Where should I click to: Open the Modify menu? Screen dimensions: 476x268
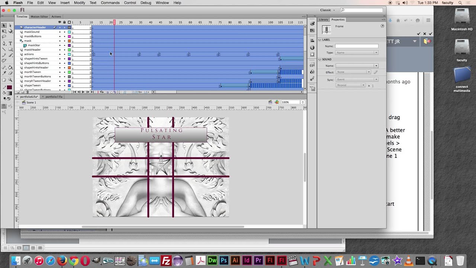click(x=79, y=3)
